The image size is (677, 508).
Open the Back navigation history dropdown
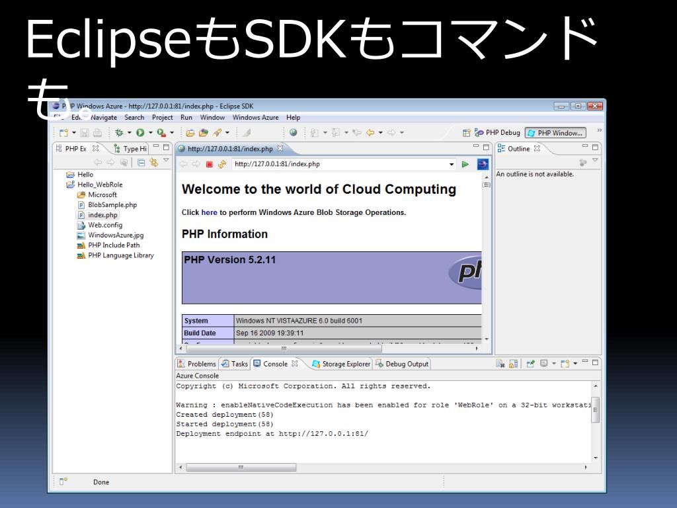[x=380, y=132]
